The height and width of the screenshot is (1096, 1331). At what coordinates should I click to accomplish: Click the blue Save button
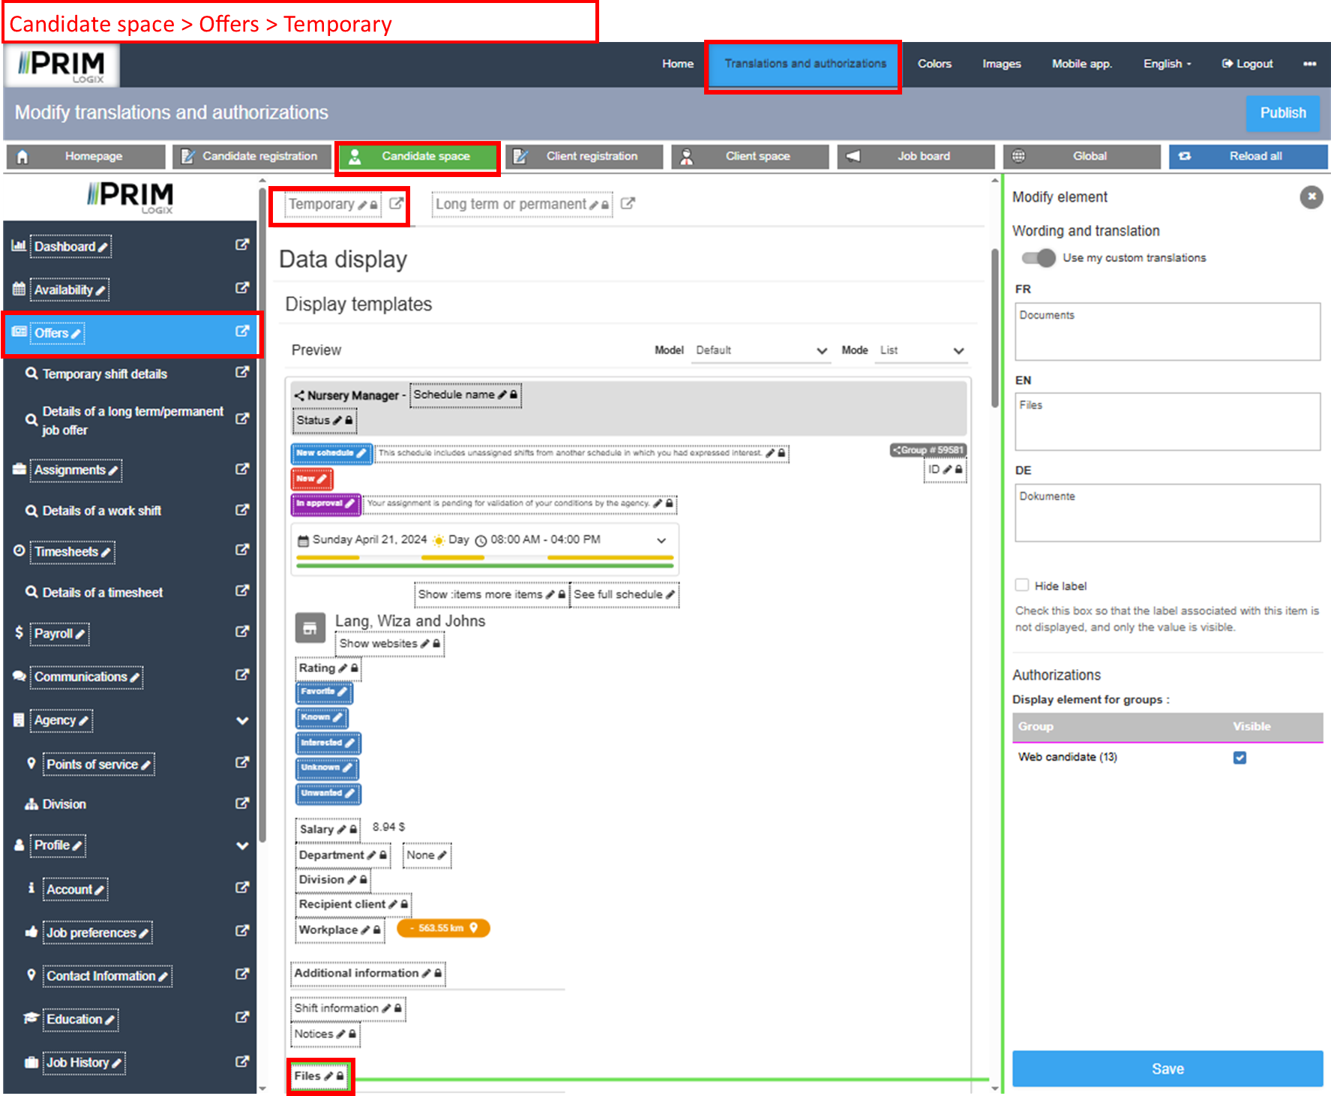click(x=1167, y=1068)
